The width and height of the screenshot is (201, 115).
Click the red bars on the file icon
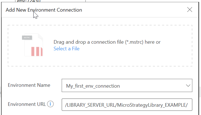point(37,51)
